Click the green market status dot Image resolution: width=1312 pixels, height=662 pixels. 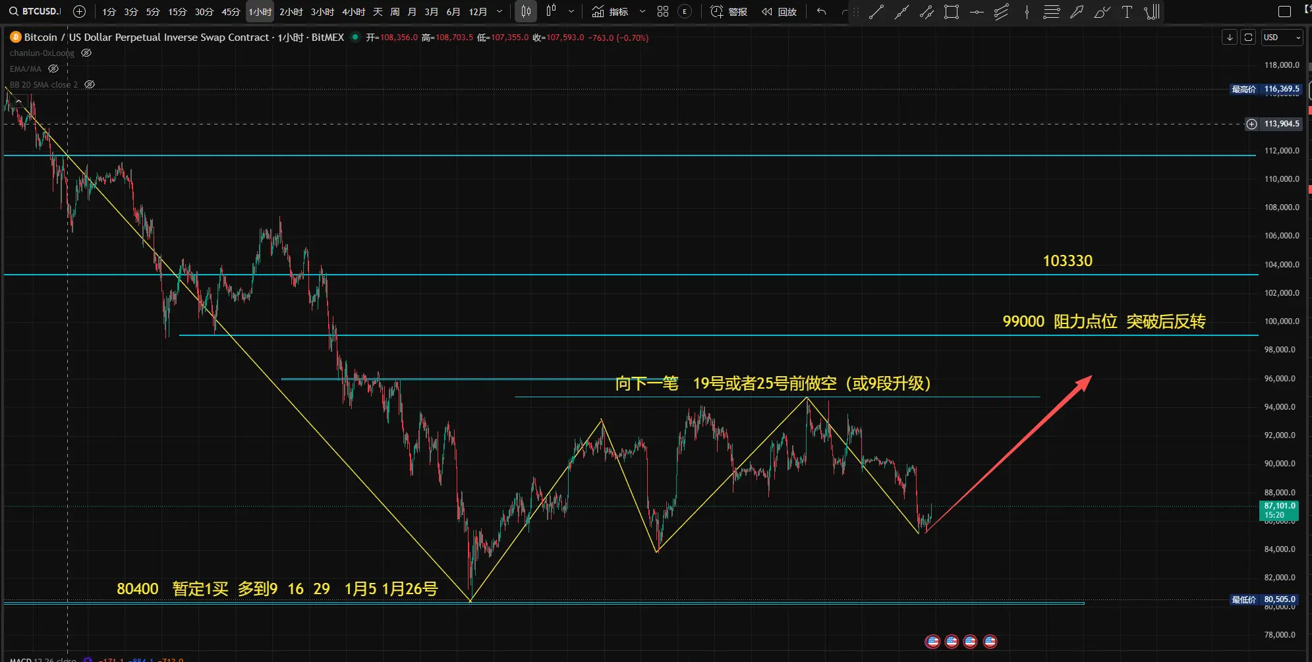(x=355, y=37)
